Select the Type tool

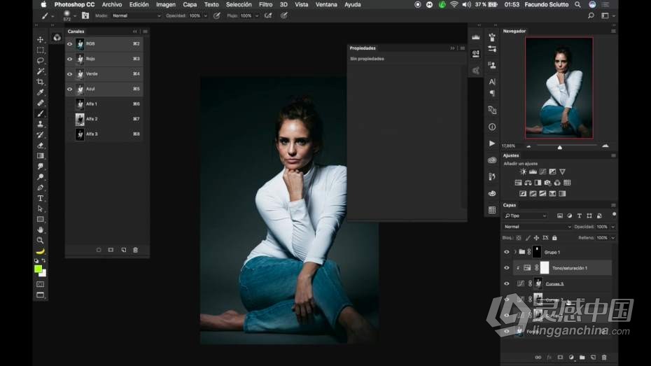pos(41,198)
